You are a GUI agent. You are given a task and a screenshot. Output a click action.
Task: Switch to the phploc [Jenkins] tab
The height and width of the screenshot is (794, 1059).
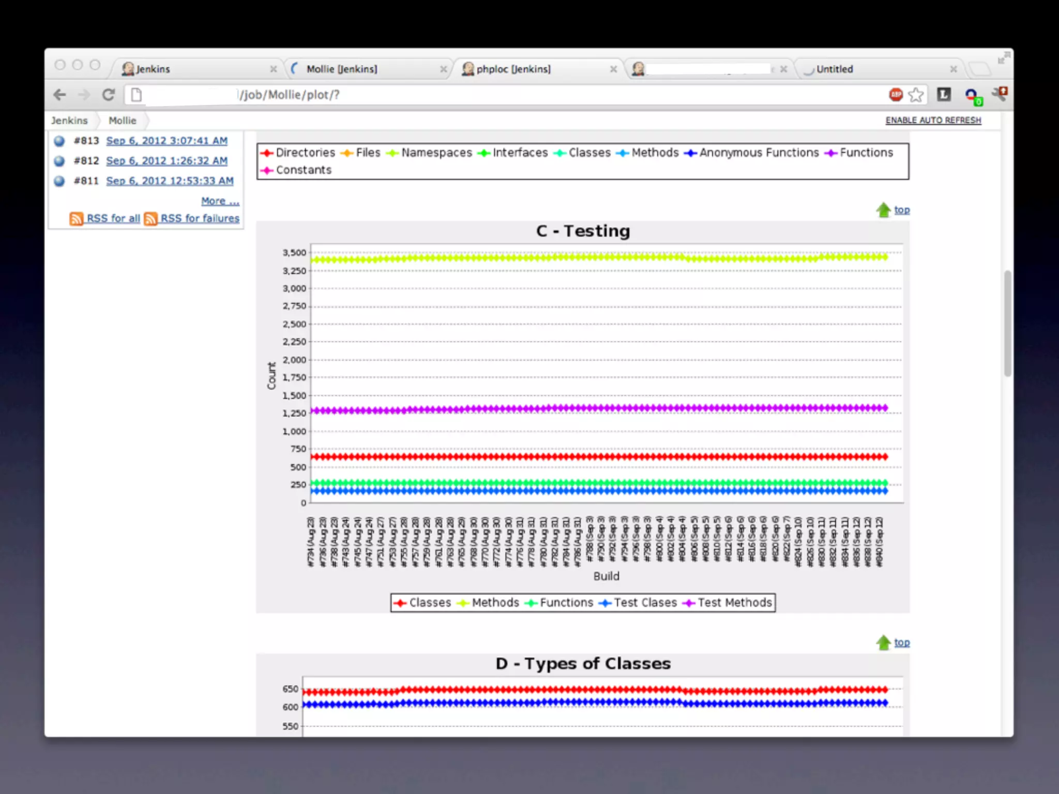click(x=513, y=69)
